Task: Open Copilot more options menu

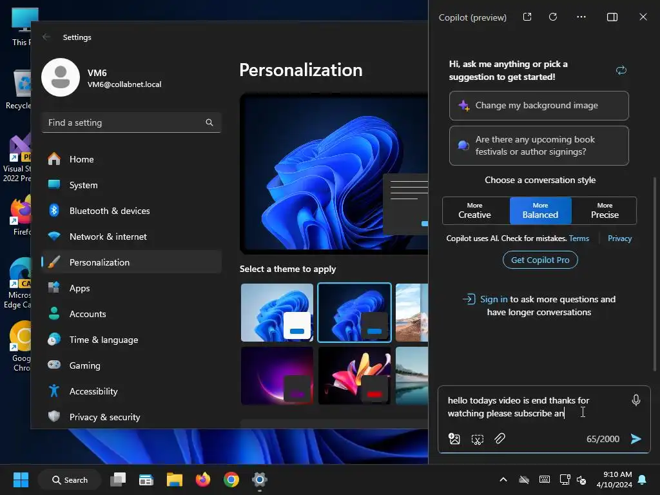Action: (581, 17)
